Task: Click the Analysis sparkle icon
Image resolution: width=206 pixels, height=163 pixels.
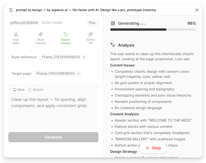Action: point(113,45)
